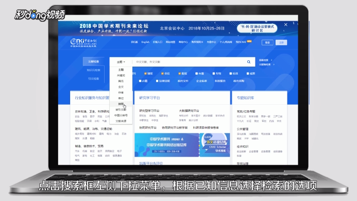357x201 pixels.
Task: Check the 法律法规 checkbox
Action: click(x=157, y=81)
